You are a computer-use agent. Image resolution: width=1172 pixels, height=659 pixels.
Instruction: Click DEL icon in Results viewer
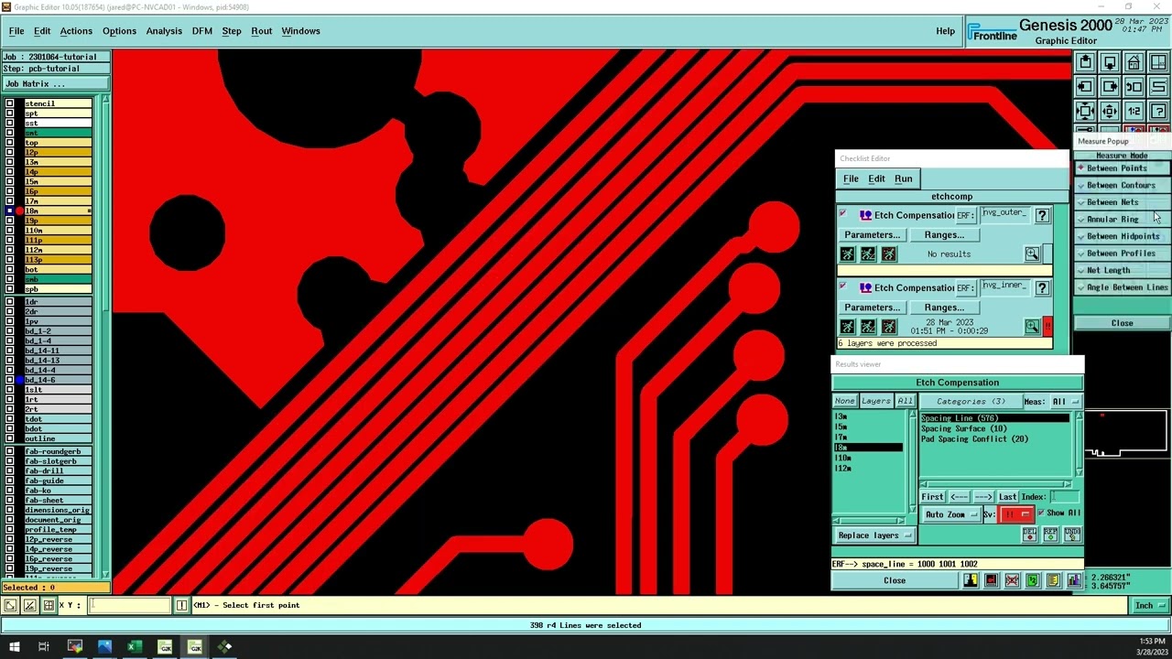pos(1029,535)
